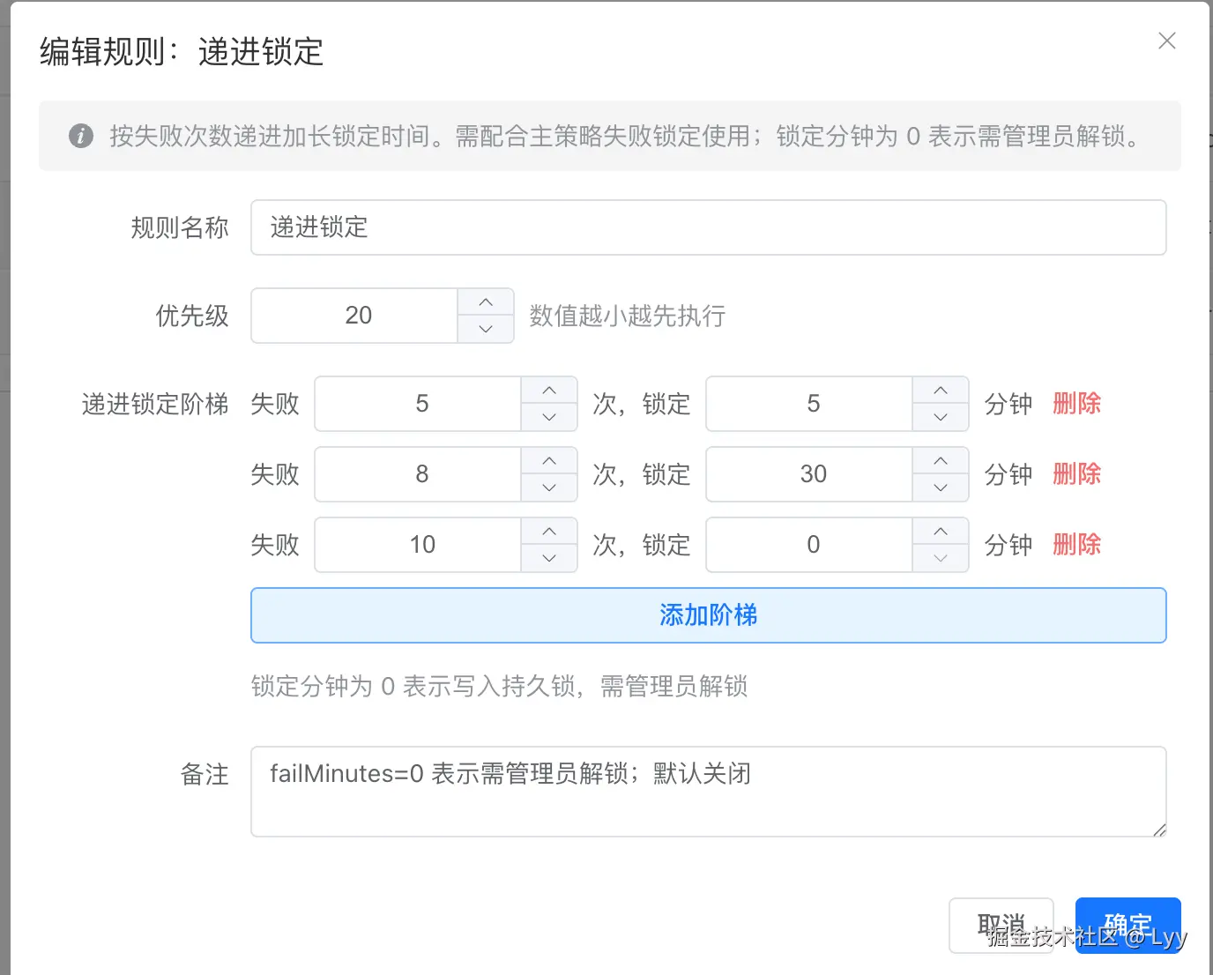Click the hint text 数值越小越先执行
The height and width of the screenshot is (975, 1213).
coord(628,316)
